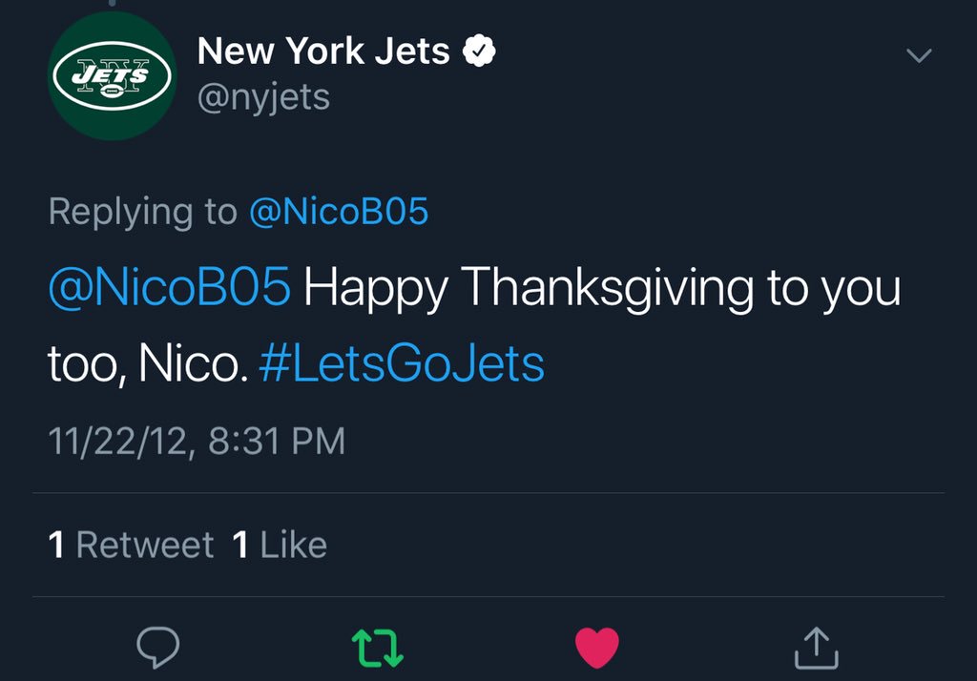
Task: Open the New York Jets profile picture
Action: [x=112, y=76]
